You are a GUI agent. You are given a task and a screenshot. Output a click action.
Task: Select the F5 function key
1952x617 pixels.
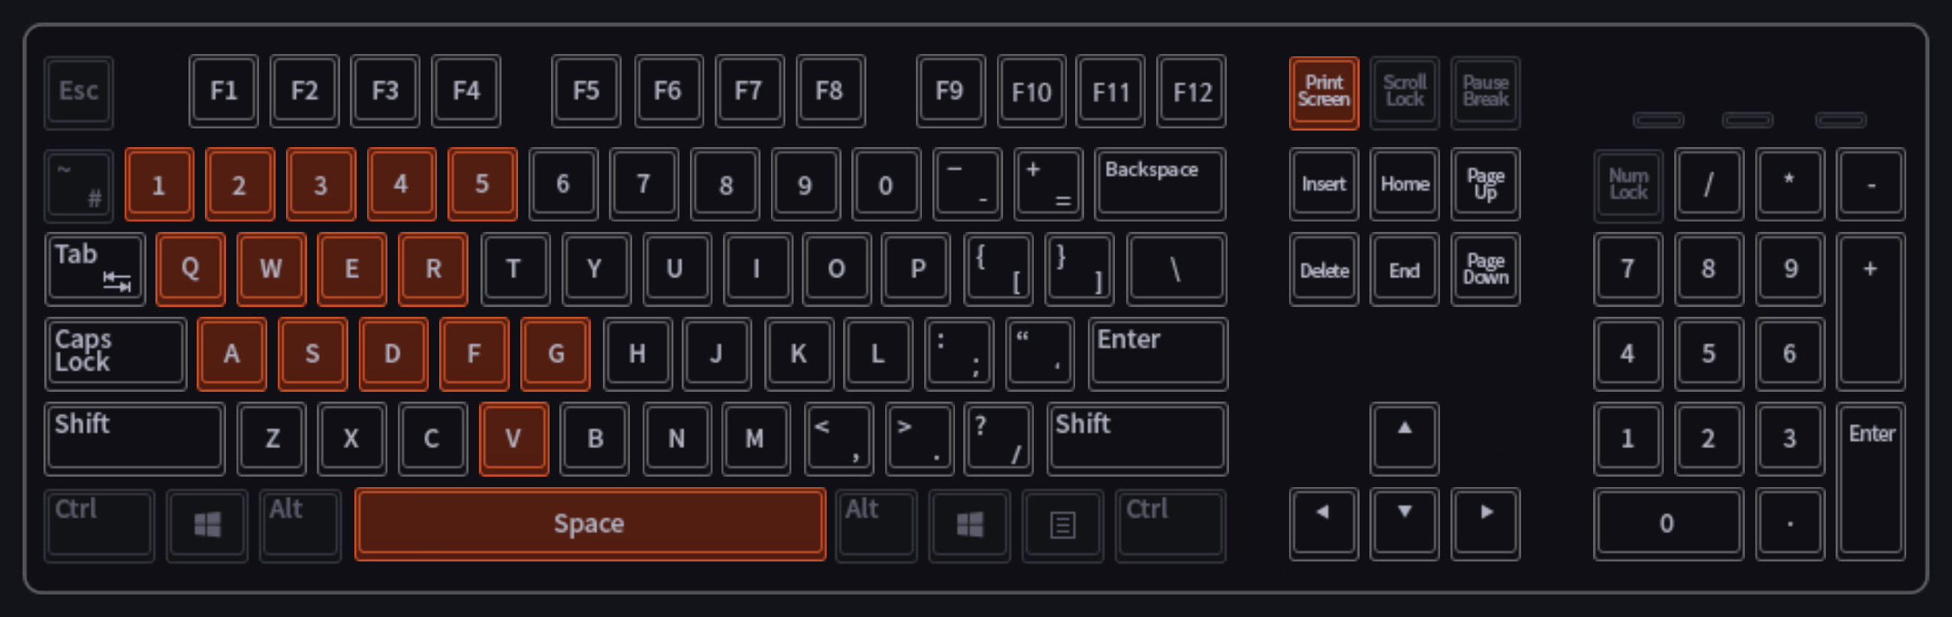point(586,91)
